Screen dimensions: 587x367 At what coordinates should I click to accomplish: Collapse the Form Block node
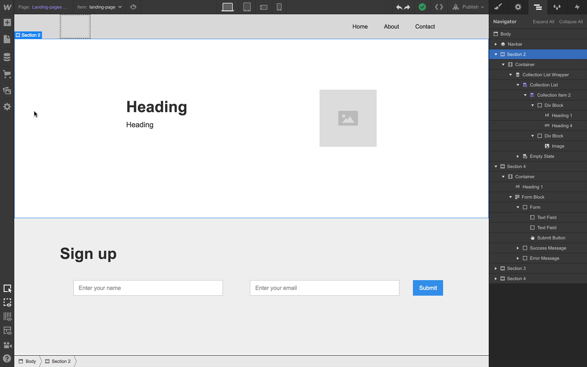tap(510, 197)
